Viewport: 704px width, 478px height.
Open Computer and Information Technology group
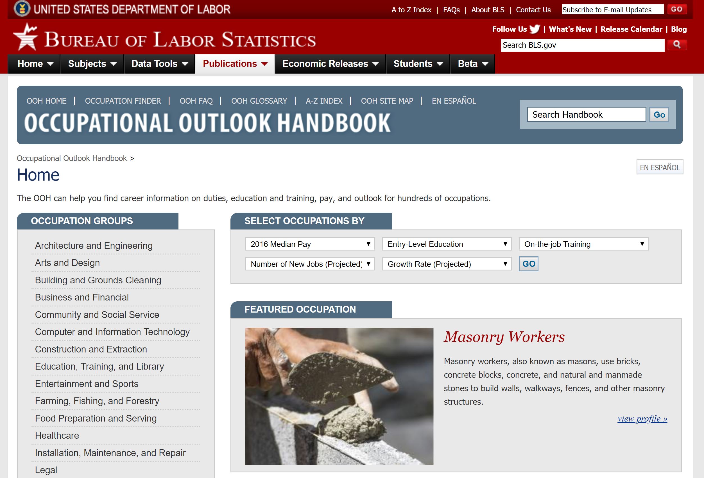(x=112, y=332)
